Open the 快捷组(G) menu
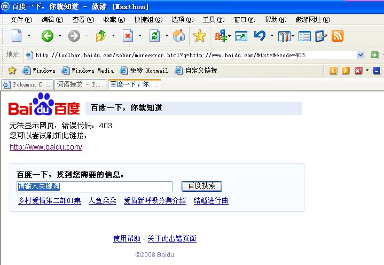 click(x=148, y=20)
